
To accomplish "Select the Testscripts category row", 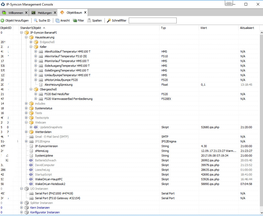I will pyautogui.click(x=130, y=118).
